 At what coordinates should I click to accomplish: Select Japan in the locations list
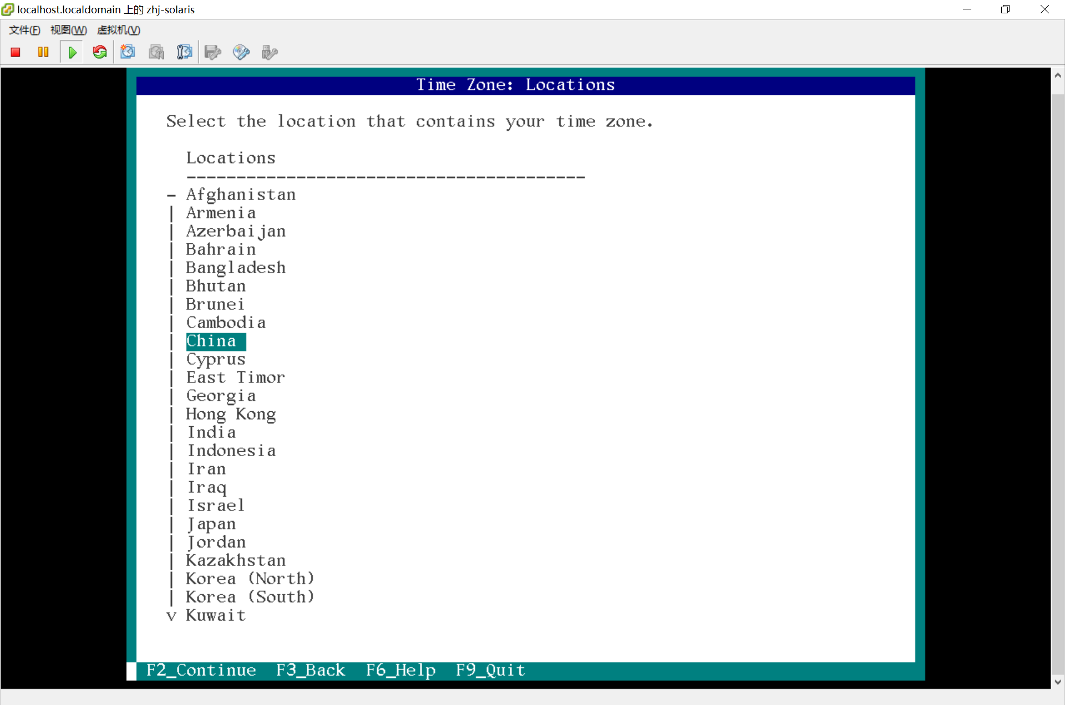click(211, 524)
